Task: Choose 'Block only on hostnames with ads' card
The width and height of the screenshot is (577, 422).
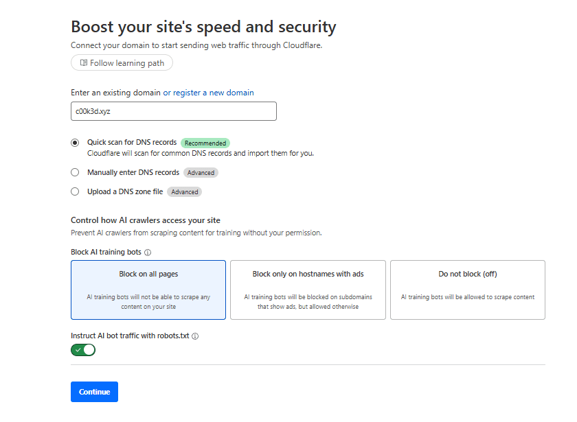Action: 308,290
